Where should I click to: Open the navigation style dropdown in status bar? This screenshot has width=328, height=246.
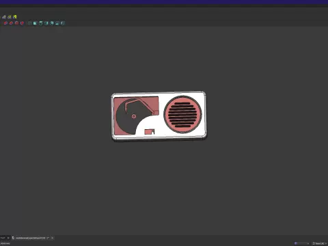pyautogui.click(x=301, y=243)
